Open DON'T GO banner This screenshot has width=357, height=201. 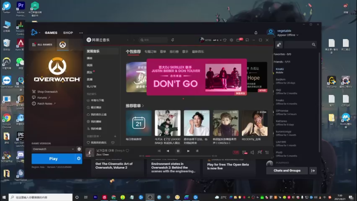click(x=197, y=77)
